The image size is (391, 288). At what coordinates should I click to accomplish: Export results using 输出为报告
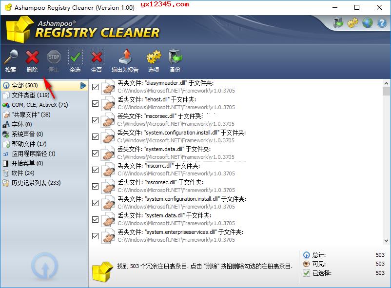[x=125, y=60]
